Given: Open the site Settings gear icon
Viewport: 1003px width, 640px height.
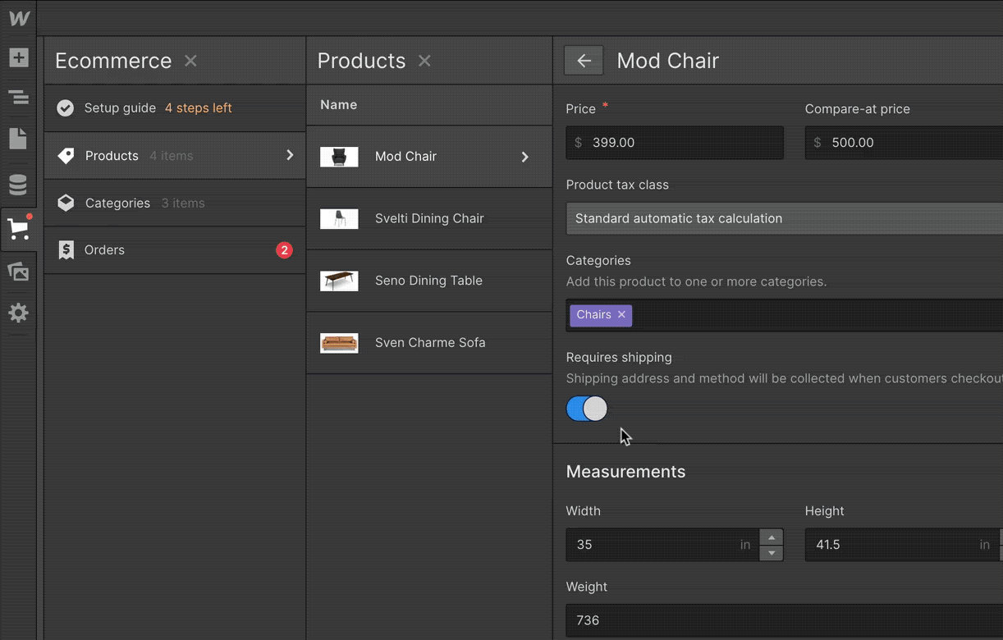Looking at the screenshot, I should [18, 313].
